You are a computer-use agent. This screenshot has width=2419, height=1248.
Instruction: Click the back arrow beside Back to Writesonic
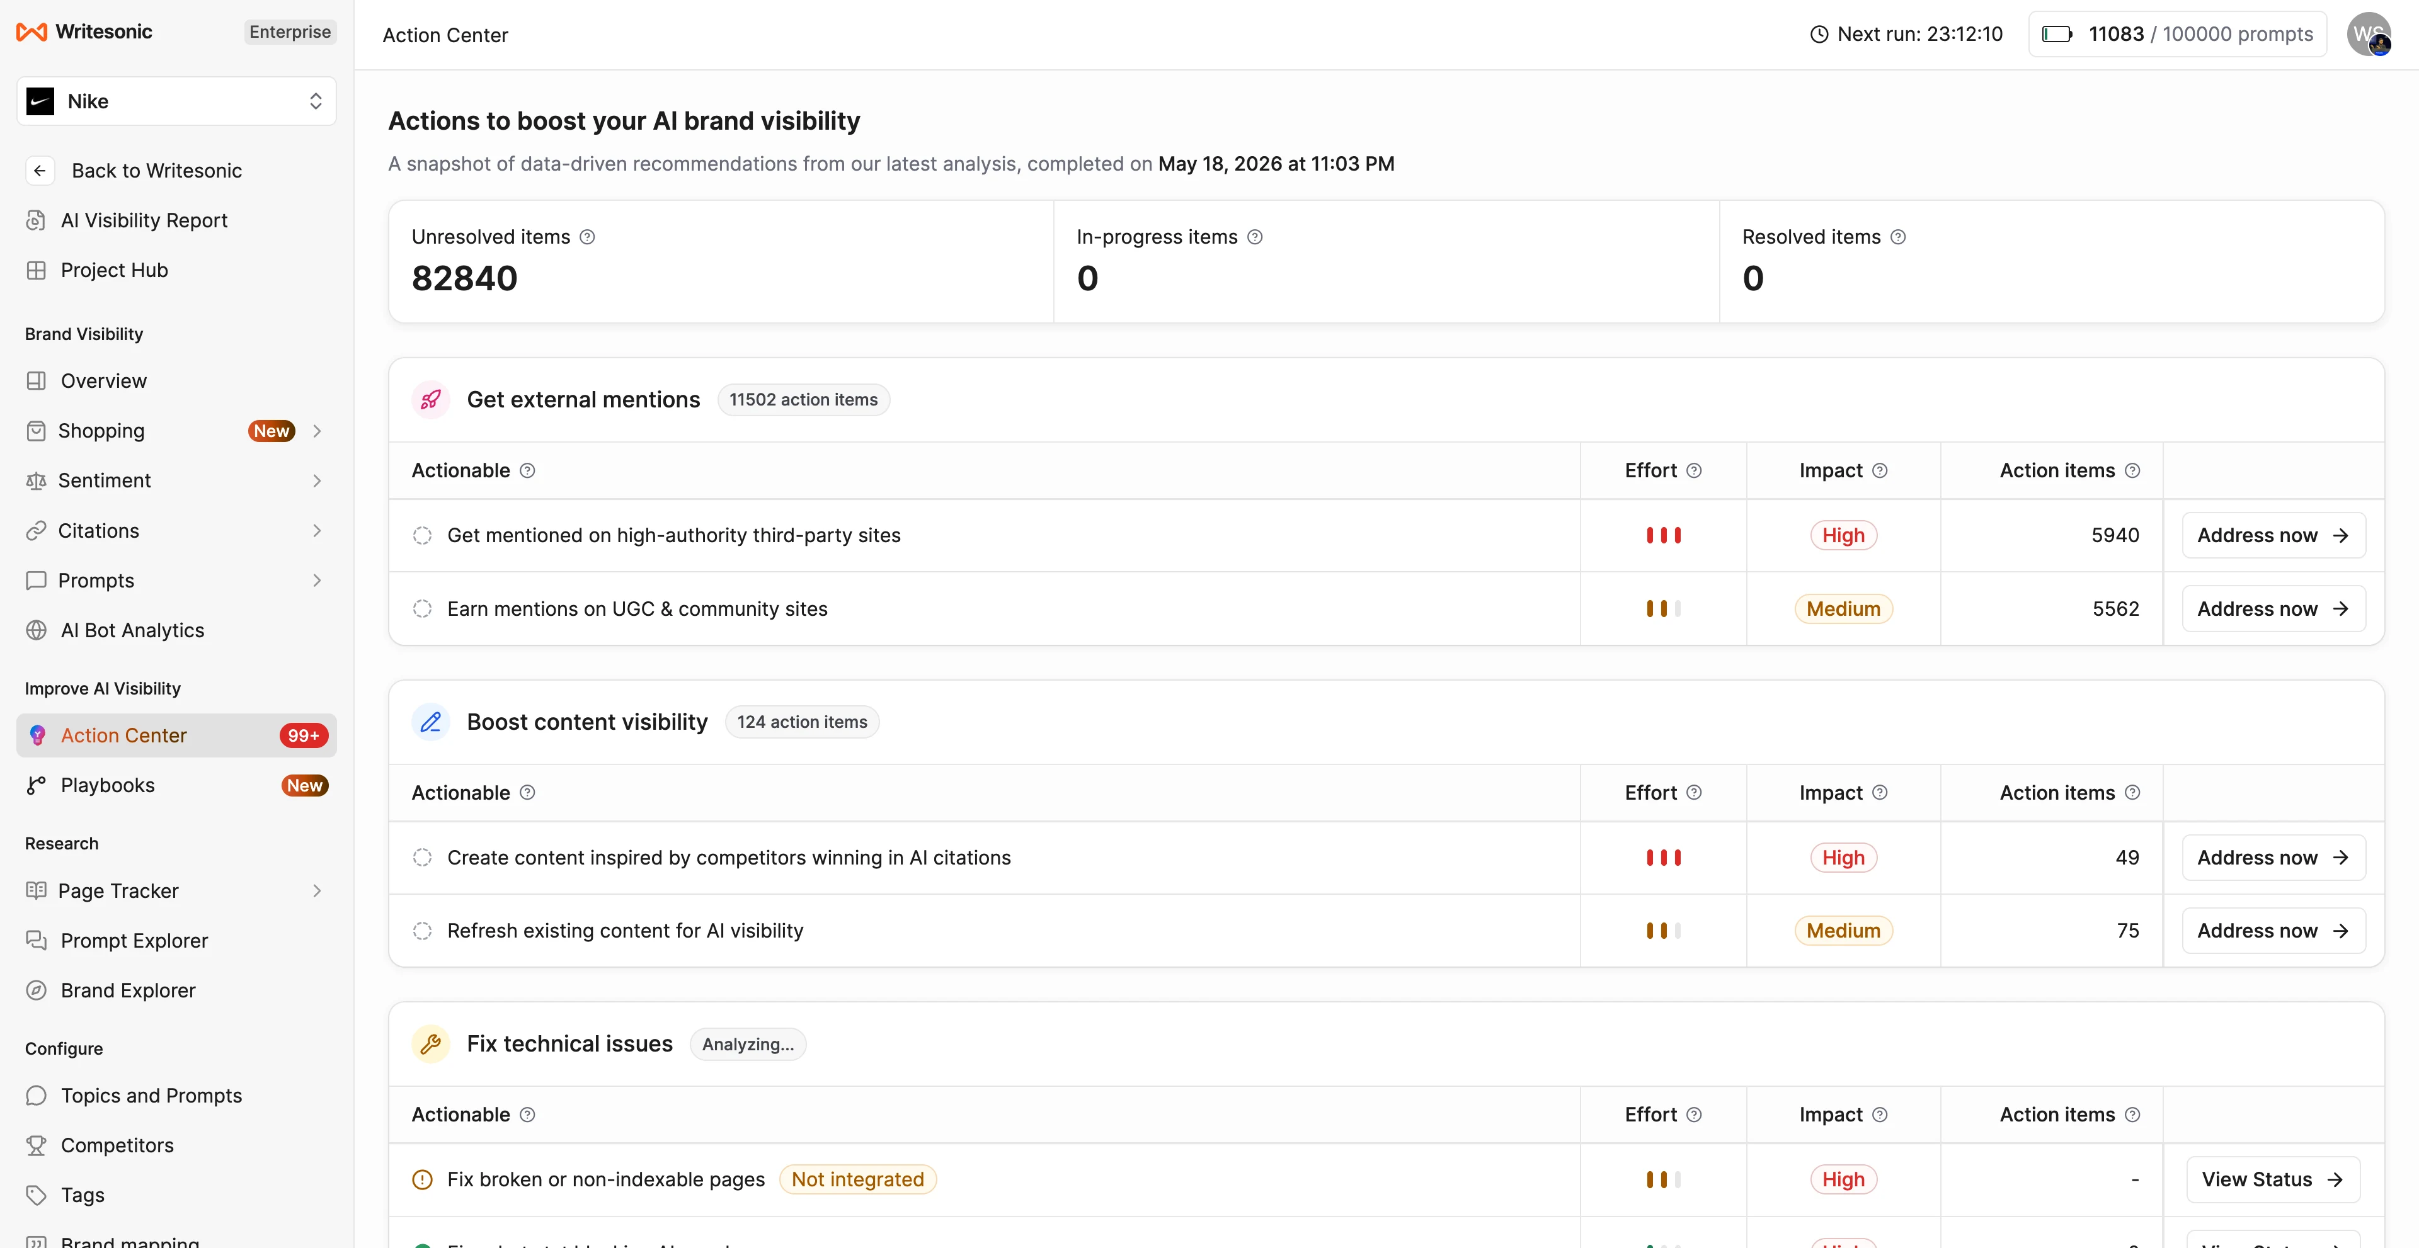click(x=40, y=171)
